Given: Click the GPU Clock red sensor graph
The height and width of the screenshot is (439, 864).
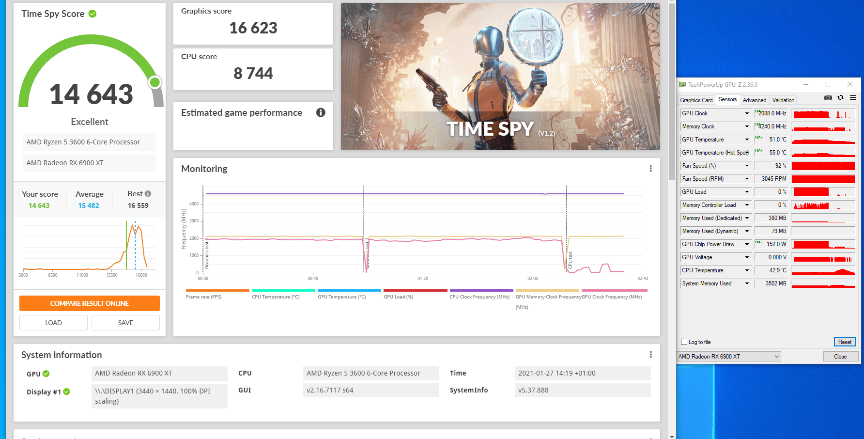Looking at the screenshot, I should (823, 113).
